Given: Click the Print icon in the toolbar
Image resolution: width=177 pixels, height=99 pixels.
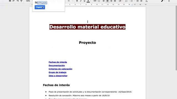Looking at the screenshot, I should click(x=10, y=1).
